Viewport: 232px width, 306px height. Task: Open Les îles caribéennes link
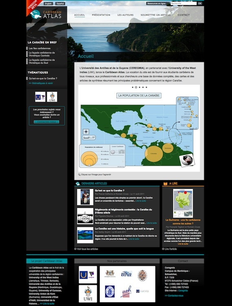tap(39, 48)
